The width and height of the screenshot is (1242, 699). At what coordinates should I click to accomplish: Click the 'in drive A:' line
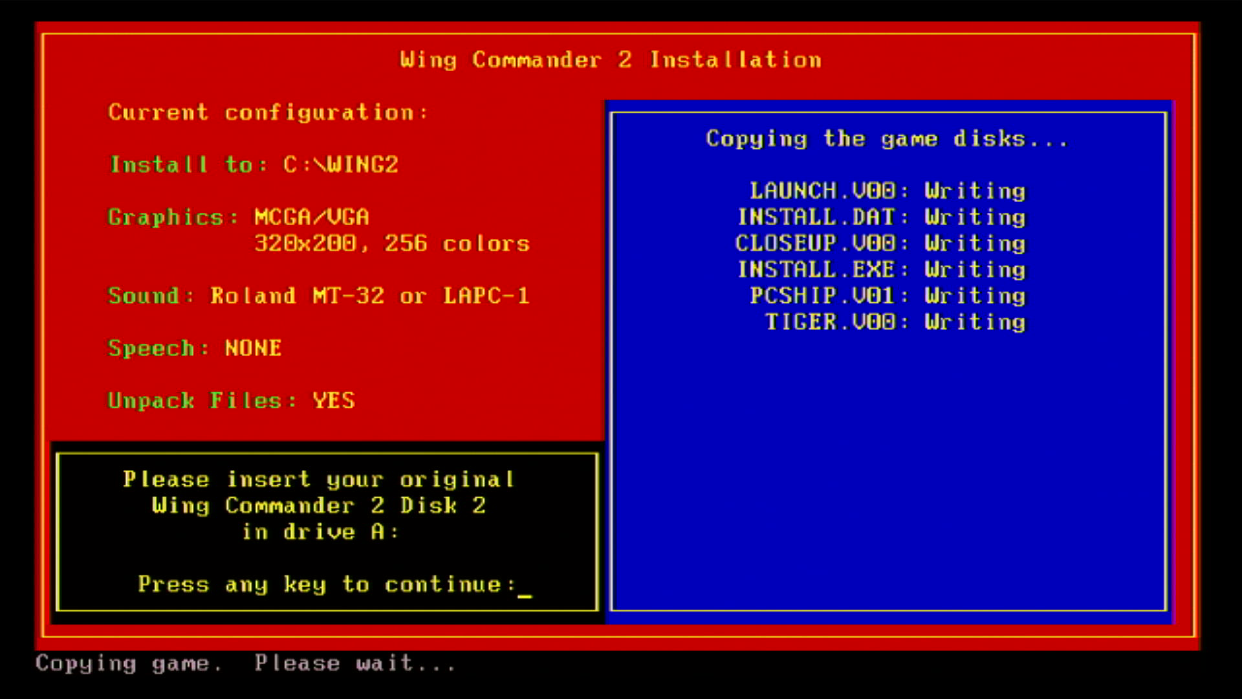click(x=320, y=533)
